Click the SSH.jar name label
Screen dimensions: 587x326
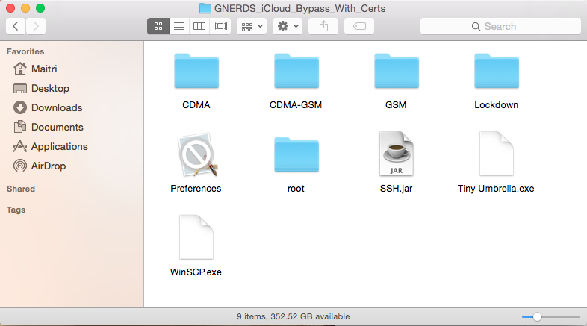[x=396, y=189]
